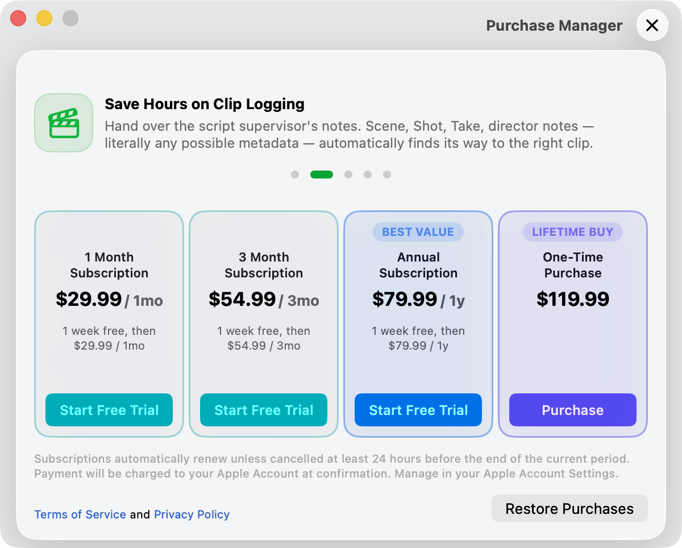Viewport: 682px width, 548px height.
Task: Open the Privacy Policy link
Action: (192, 514)
